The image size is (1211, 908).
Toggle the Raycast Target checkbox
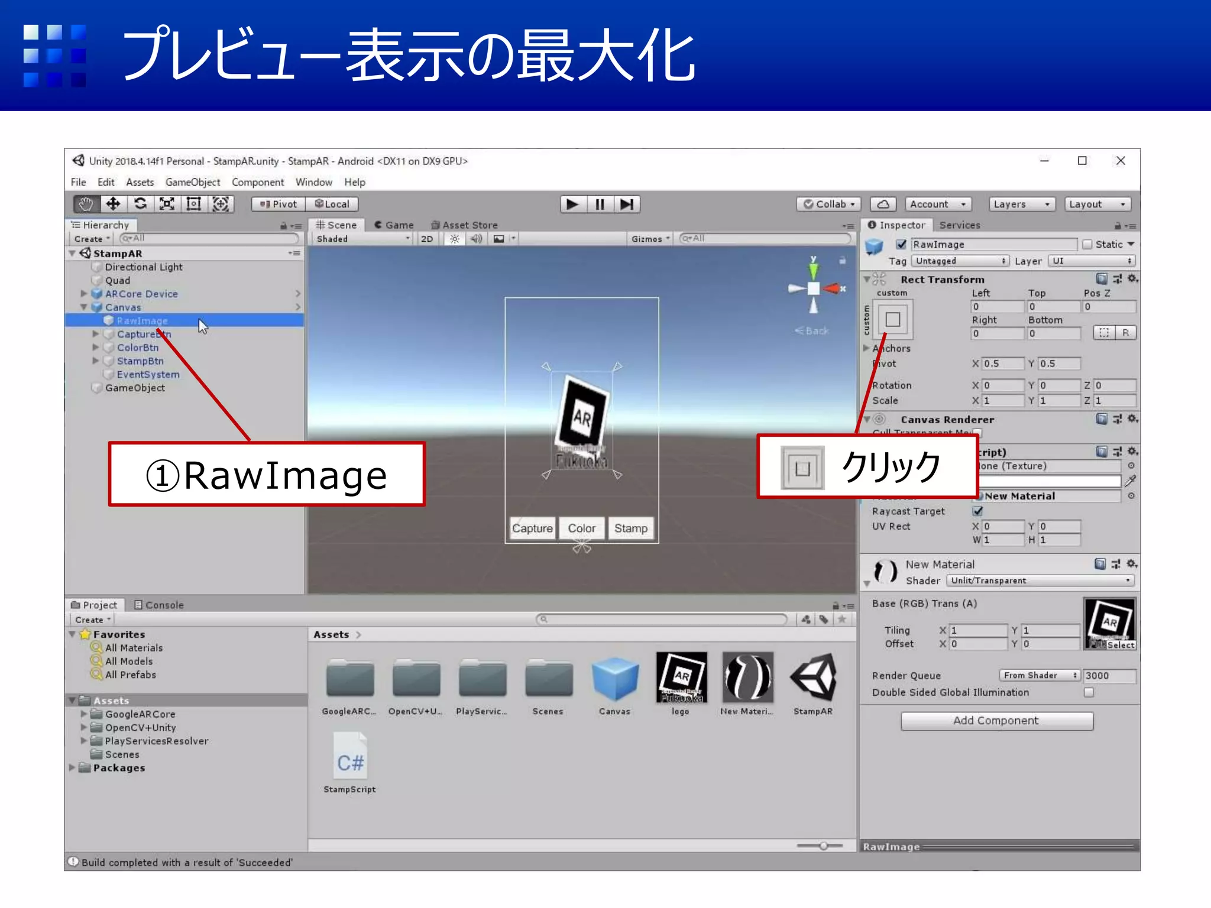977,511
